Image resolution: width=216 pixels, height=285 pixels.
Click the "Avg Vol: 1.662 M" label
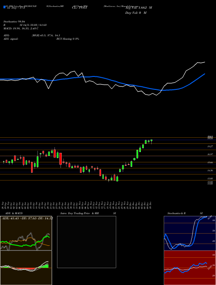click(138, 8)
